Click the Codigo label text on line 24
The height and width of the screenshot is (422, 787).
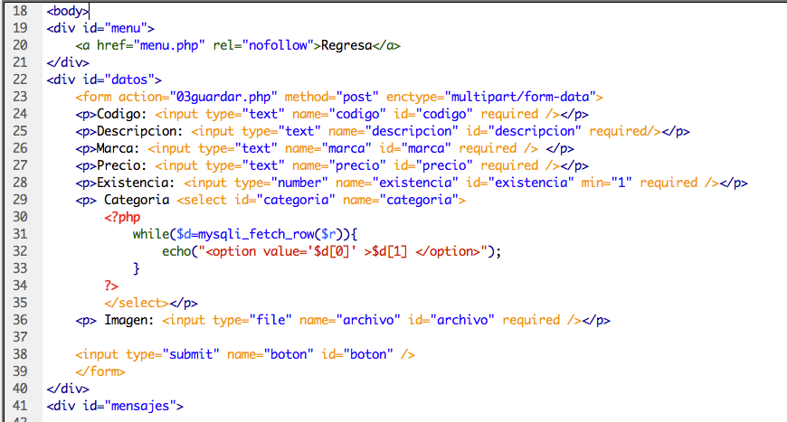(123, 114)
